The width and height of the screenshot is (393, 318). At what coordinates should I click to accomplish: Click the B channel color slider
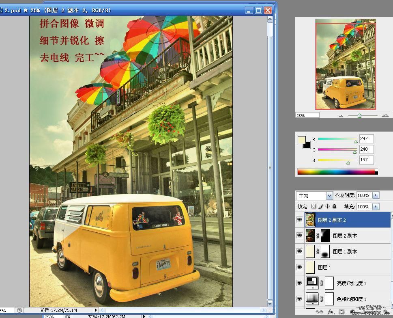click(x=337, y=160)
